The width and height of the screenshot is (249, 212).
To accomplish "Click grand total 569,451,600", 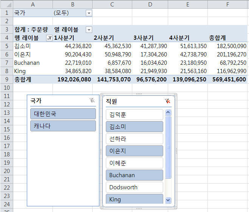I will pyautogui.click(x=229, y=79).
